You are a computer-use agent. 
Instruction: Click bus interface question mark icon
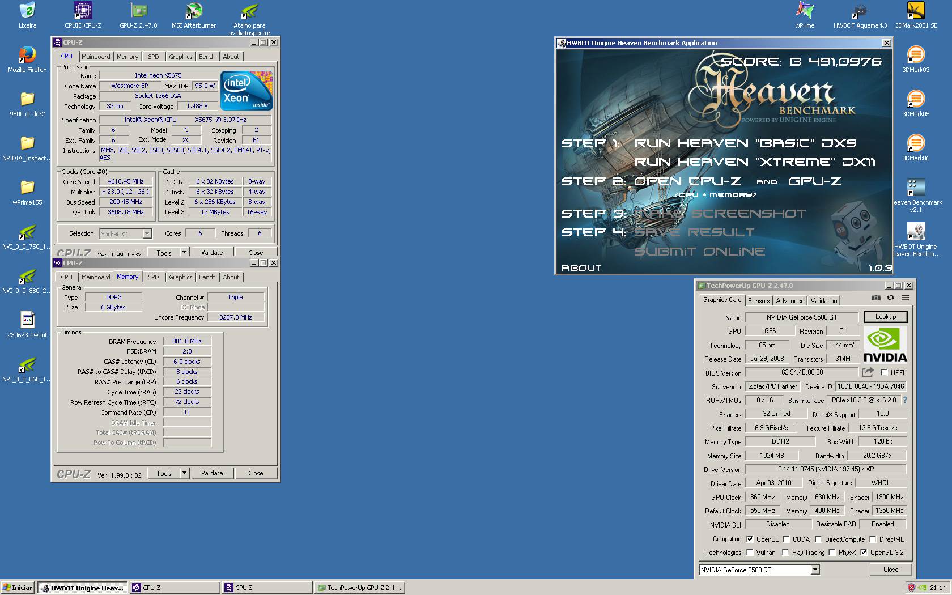pos(905,400)
